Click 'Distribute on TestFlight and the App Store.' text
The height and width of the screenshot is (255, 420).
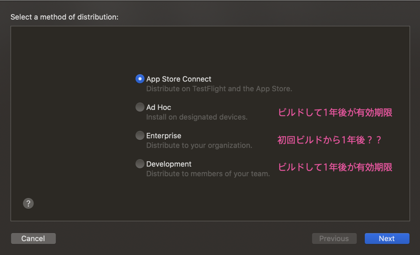[x=219, y=89]
